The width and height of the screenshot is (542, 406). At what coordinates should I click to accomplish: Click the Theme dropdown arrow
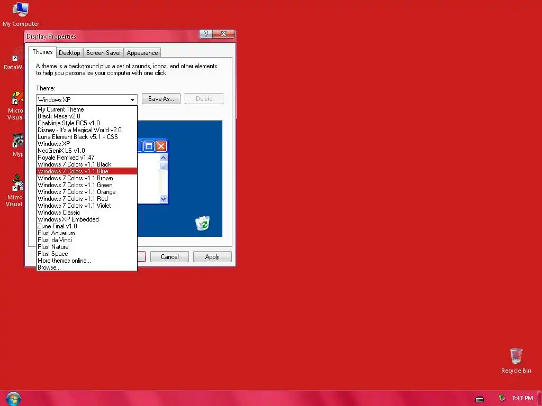[x=132, y=100]
